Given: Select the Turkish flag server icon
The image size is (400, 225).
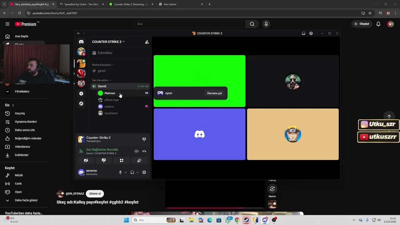Looking at the screenshot, I should click(x=81, y=73).
